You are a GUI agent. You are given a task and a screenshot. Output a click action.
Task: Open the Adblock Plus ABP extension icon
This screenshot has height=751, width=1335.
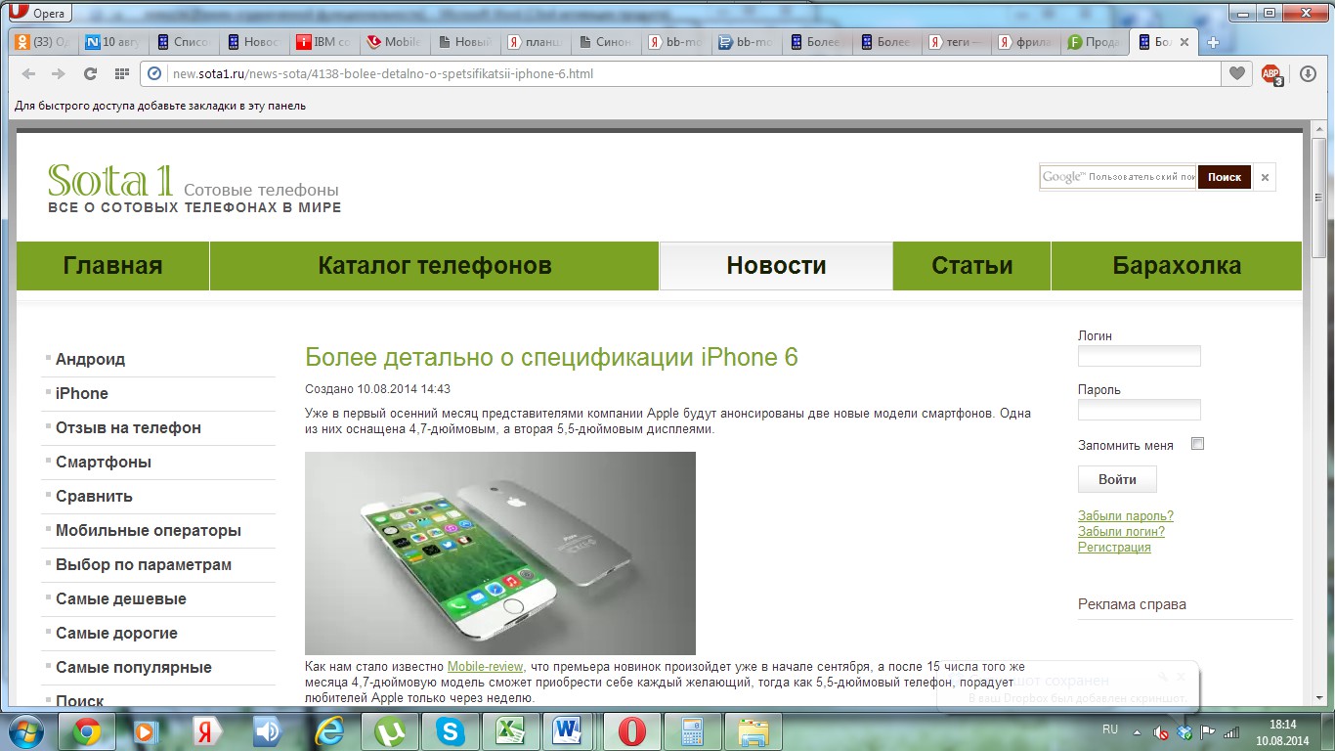(x=1270, y=74)
